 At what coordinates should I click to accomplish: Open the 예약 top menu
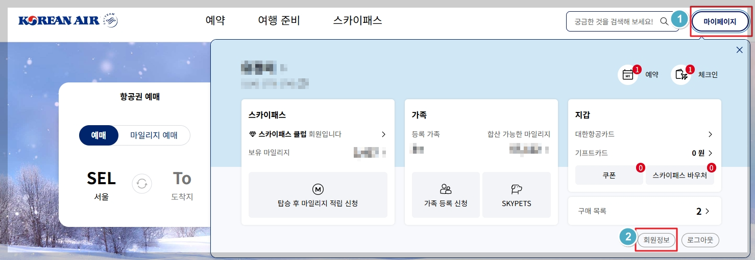click(x=215, y=21)
